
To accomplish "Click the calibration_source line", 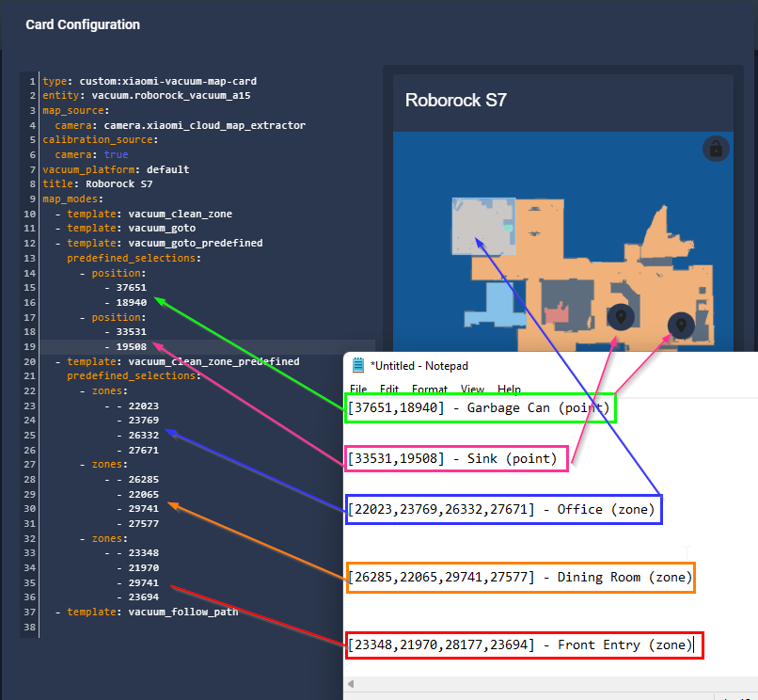I will point(100,140).
